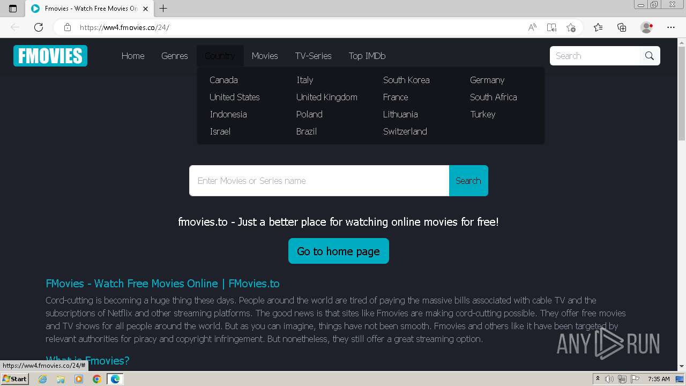Select Brazil country
Viewport: 686px width, 386px height.
pyautogui.click(x=307, y=131)
